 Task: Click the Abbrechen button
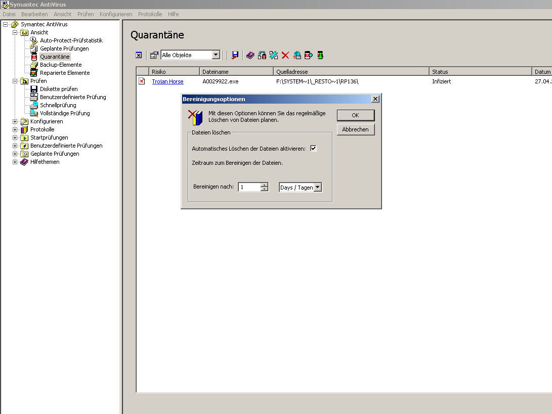pyautogui.click(x=356, y=129)
